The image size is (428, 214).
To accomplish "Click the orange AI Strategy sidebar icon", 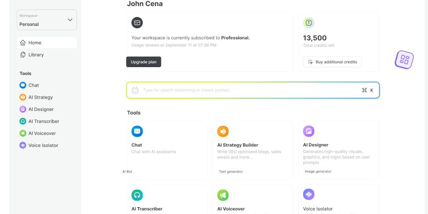I will click(23, 97).
